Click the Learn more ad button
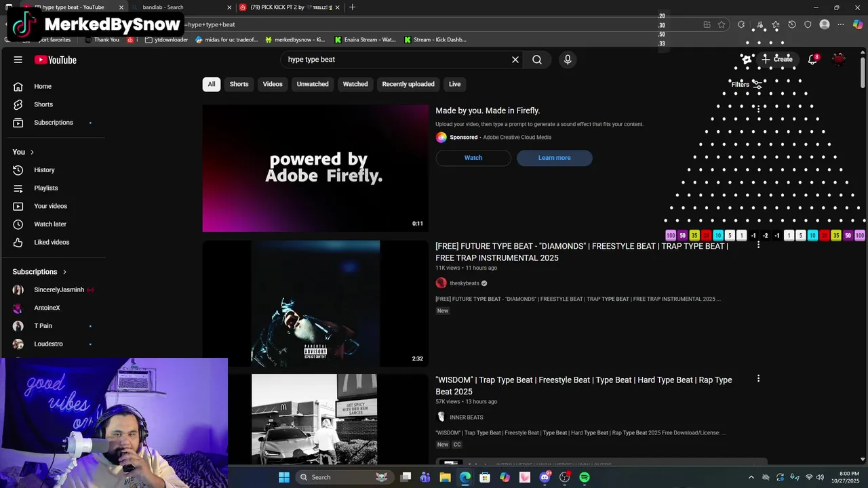 [554, 158]
